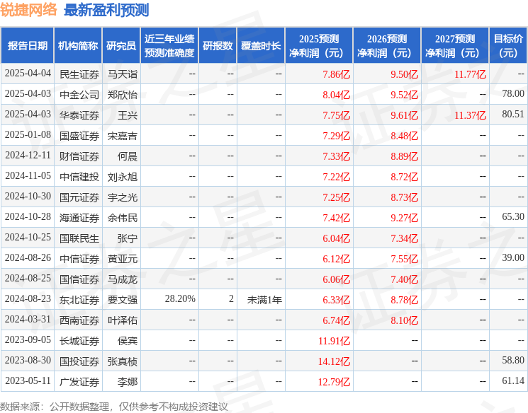Select institution 西南证券
Screen dimensions: 528x413
(x=79, y=320)
